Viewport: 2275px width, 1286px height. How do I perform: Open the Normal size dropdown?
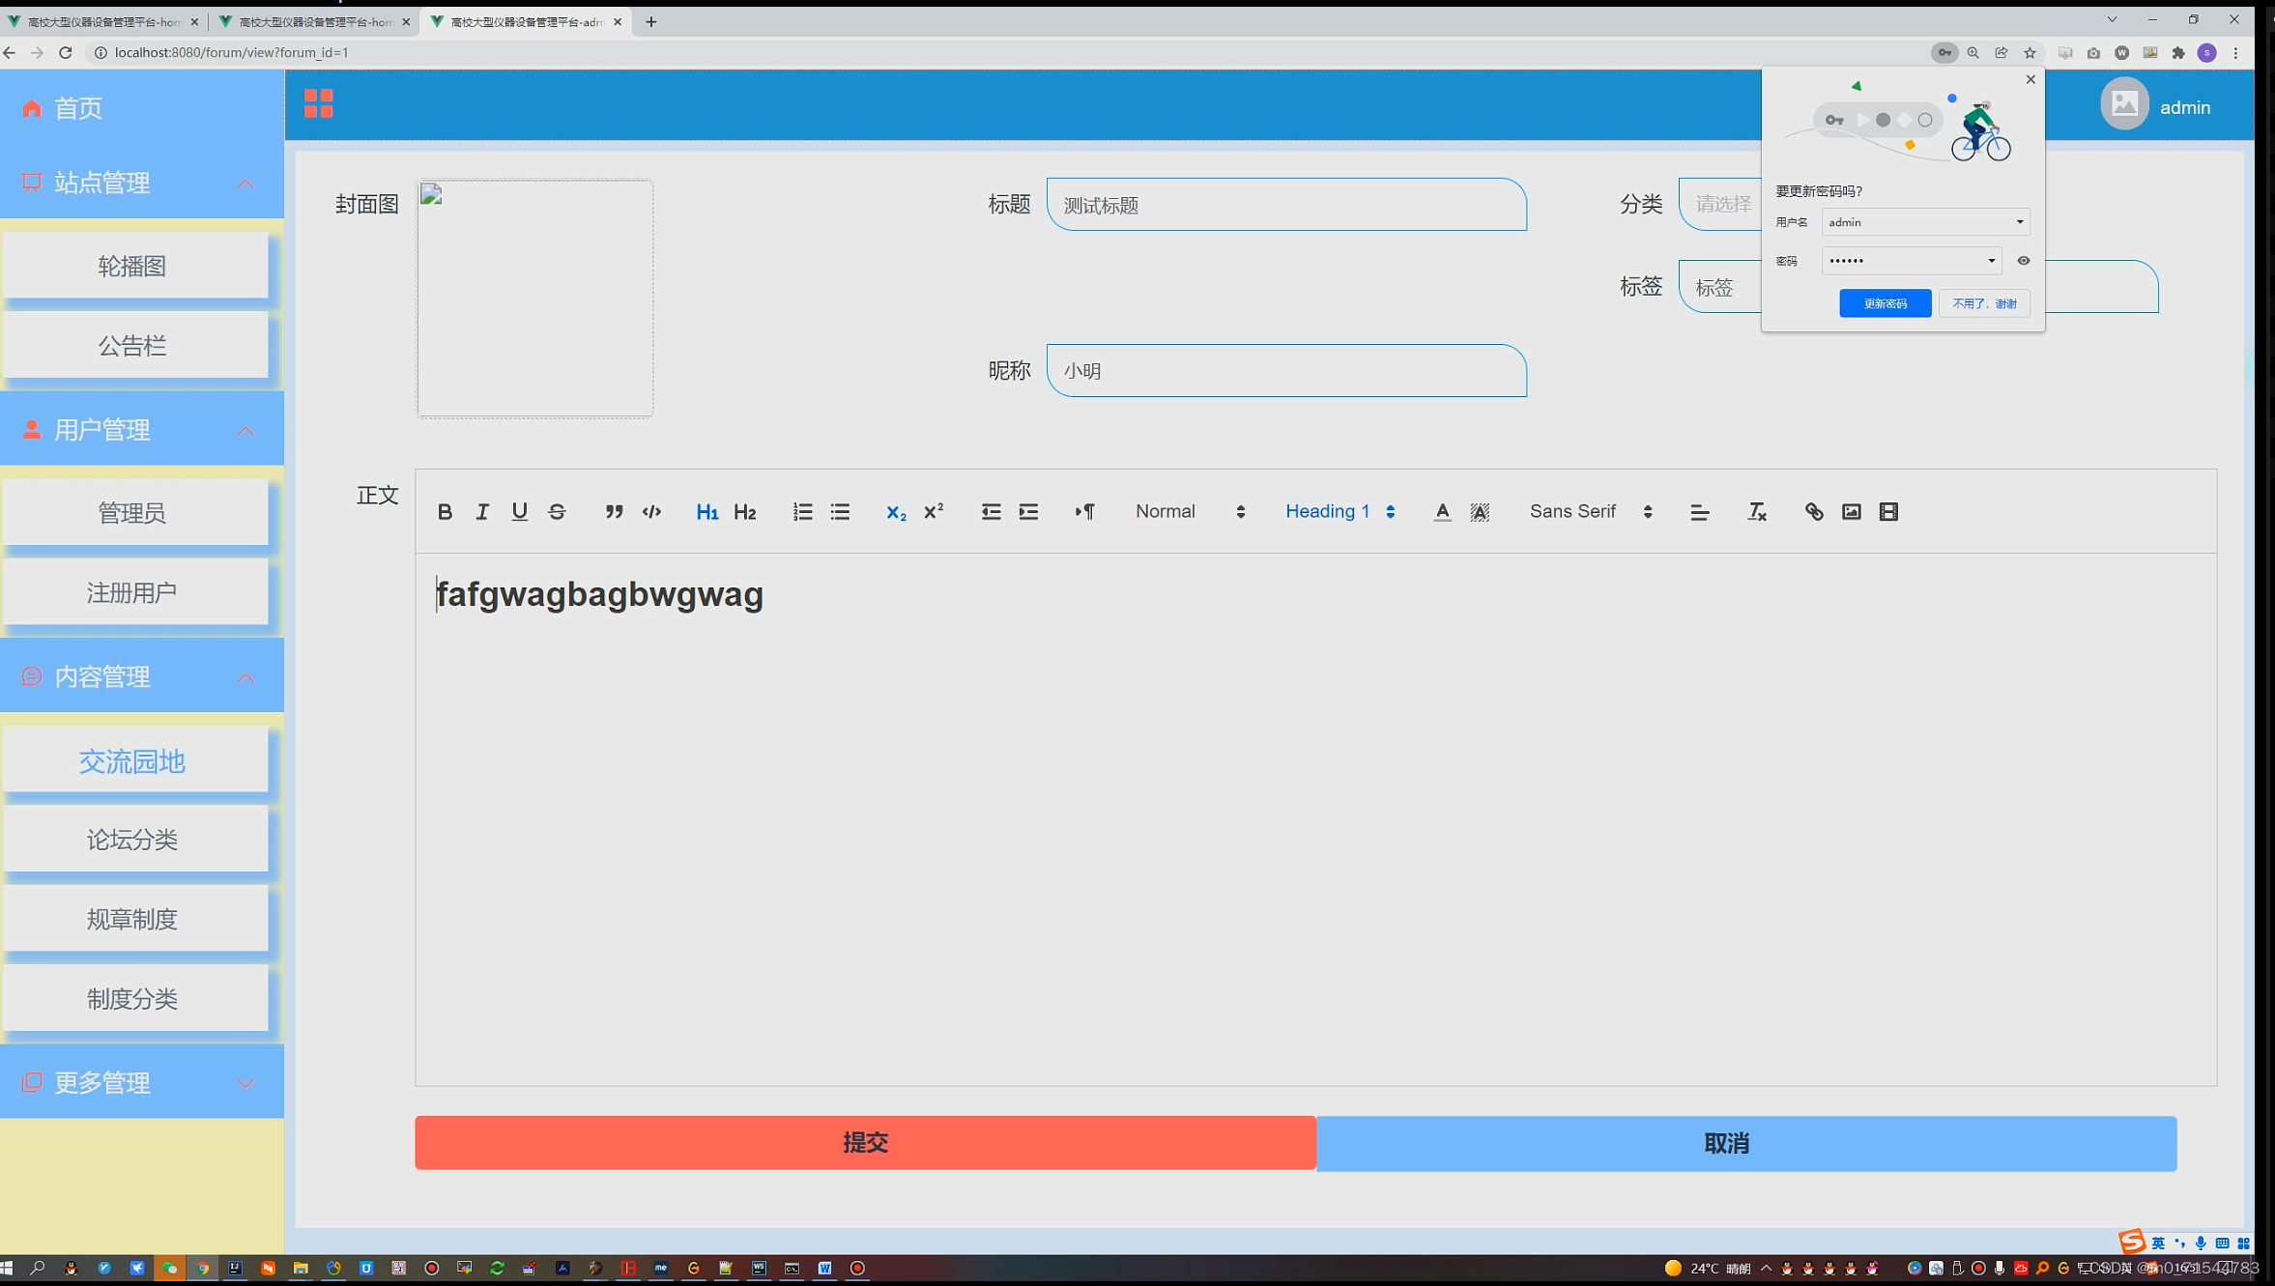click(x=1190, y=512)
